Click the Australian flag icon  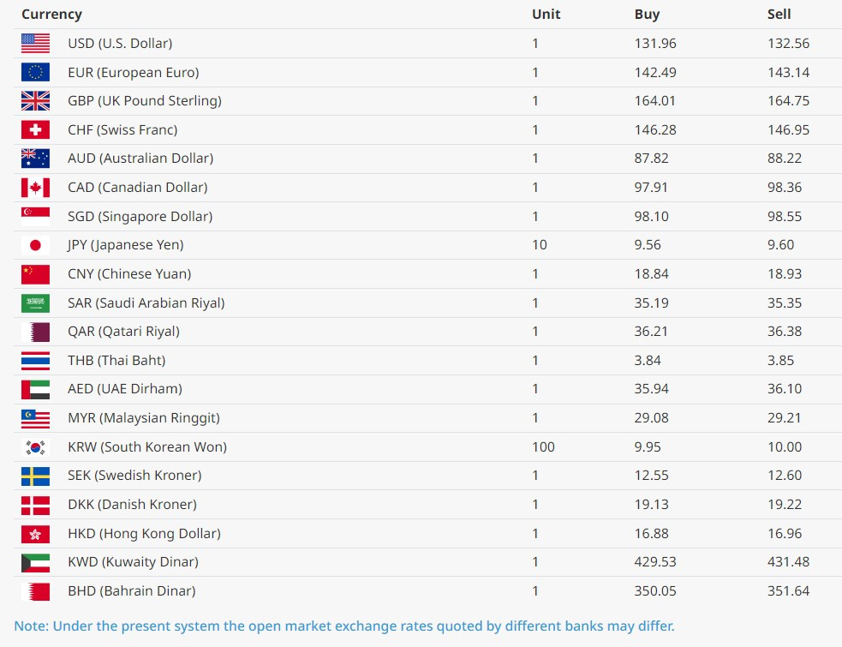tap(35, 159)
